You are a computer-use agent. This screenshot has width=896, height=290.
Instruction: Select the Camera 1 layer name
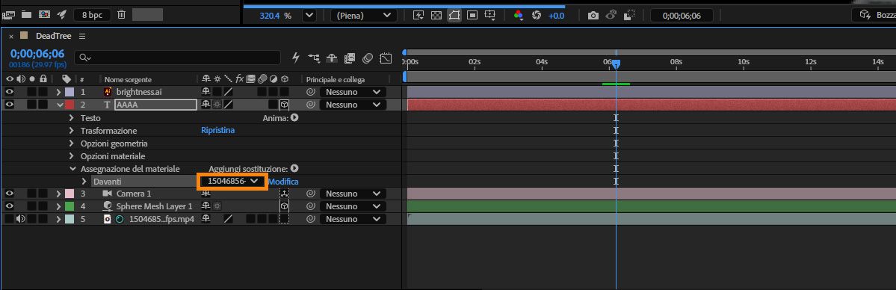point(134,194)
